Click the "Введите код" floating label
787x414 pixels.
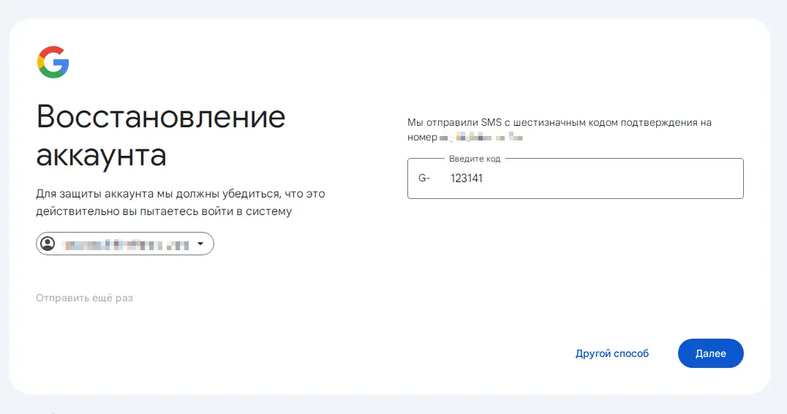click(475, 159)
